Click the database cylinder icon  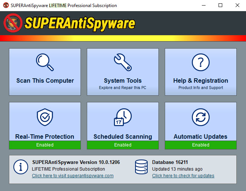(x=141, y=167)
